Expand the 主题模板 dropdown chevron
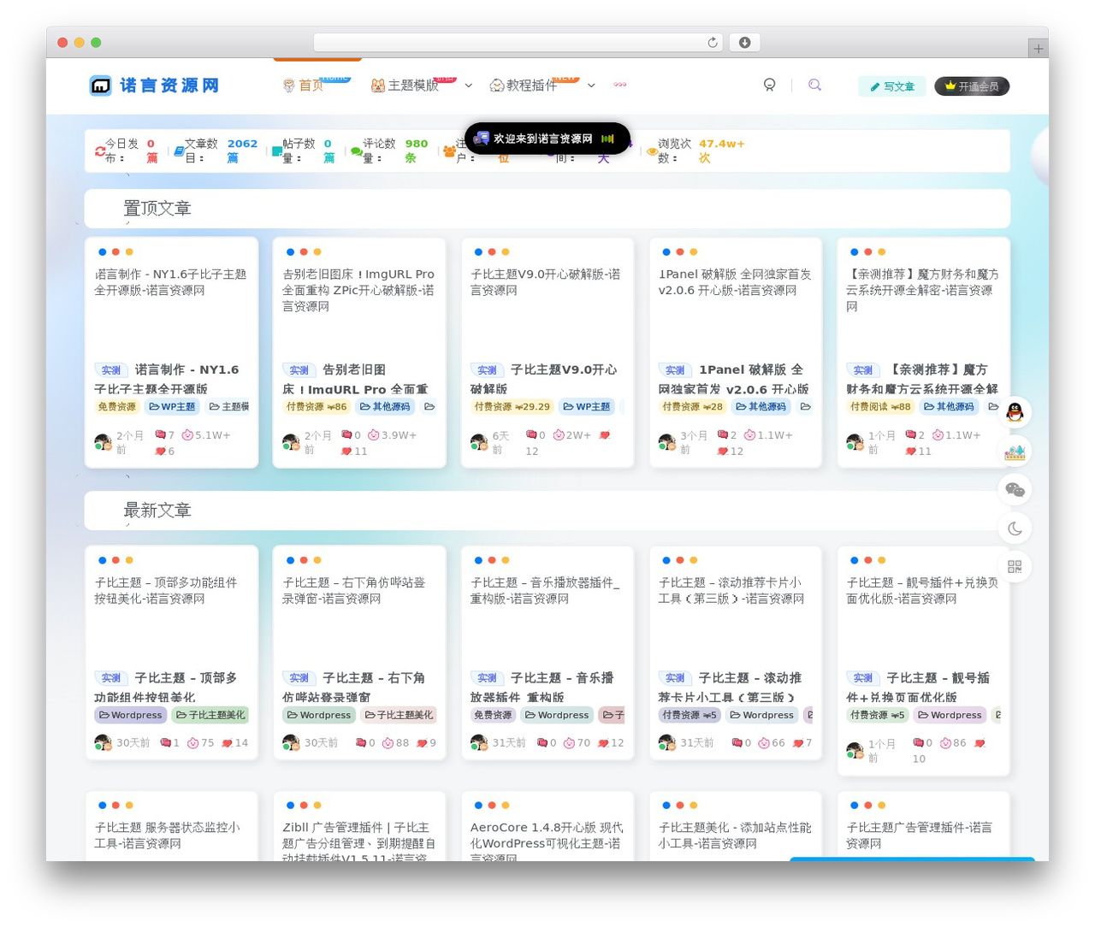Viewport: 1095px width, 927px height. [x=469, y=86]
